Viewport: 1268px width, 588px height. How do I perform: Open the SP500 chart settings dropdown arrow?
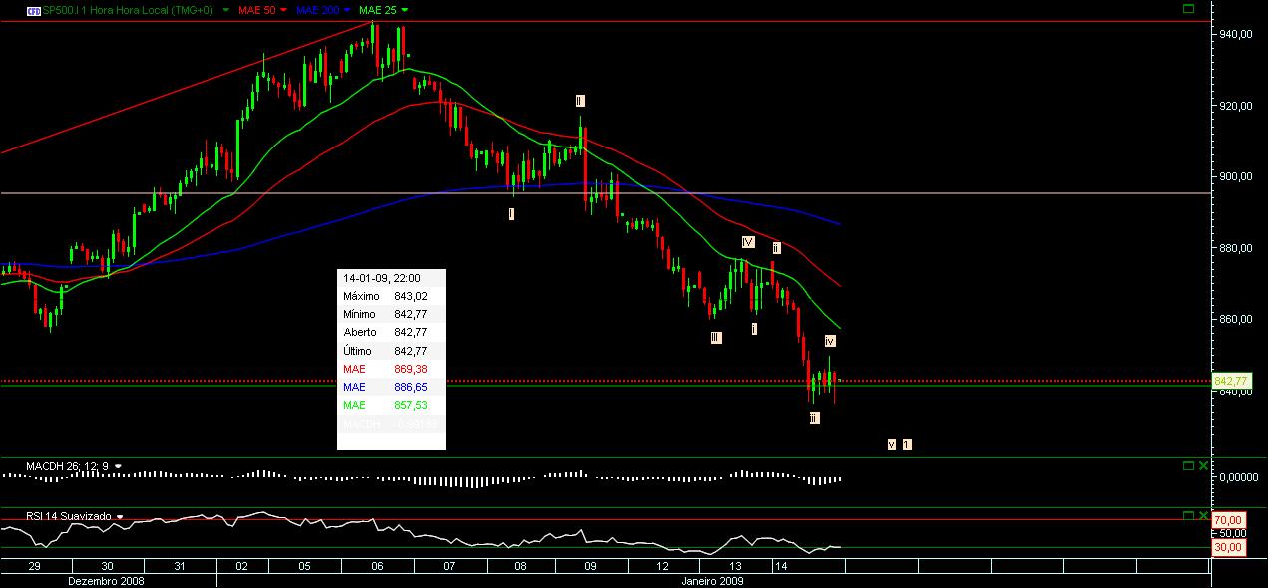226,10
